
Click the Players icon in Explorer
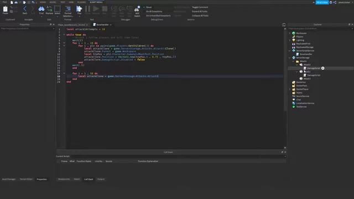coord(294,36)
